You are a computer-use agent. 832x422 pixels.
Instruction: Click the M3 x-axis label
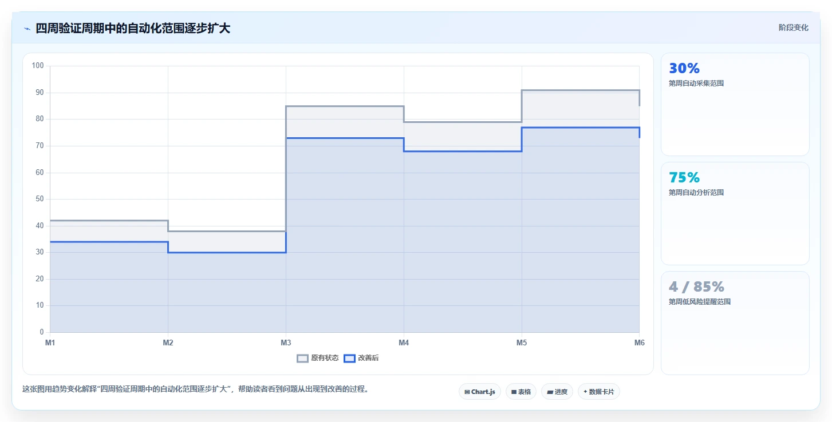click(286, 343)
